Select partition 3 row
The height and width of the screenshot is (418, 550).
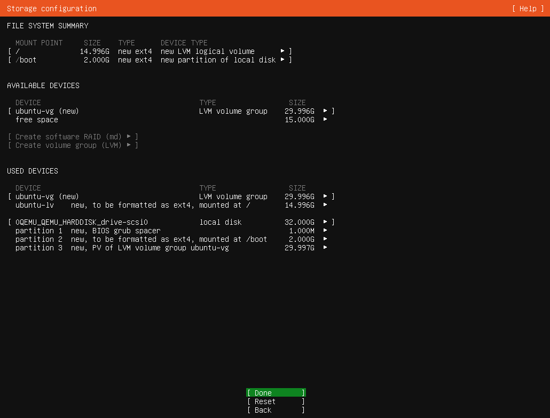[x=171, y=248]
